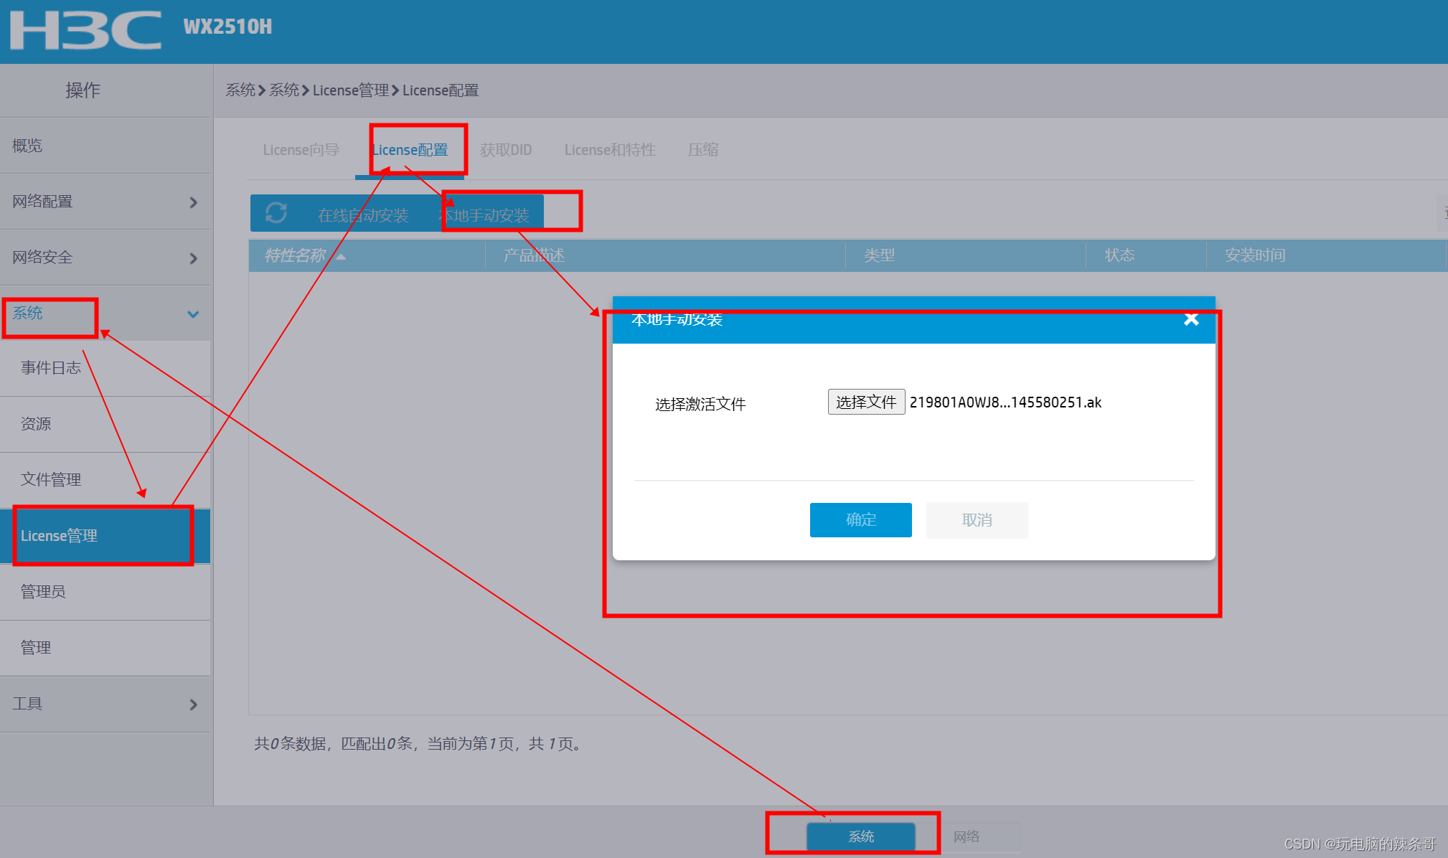Image resolution: width=1448 pixels, height=858 pixels.
Task: Open 工具 sidebar item
Action: [105, 704]
